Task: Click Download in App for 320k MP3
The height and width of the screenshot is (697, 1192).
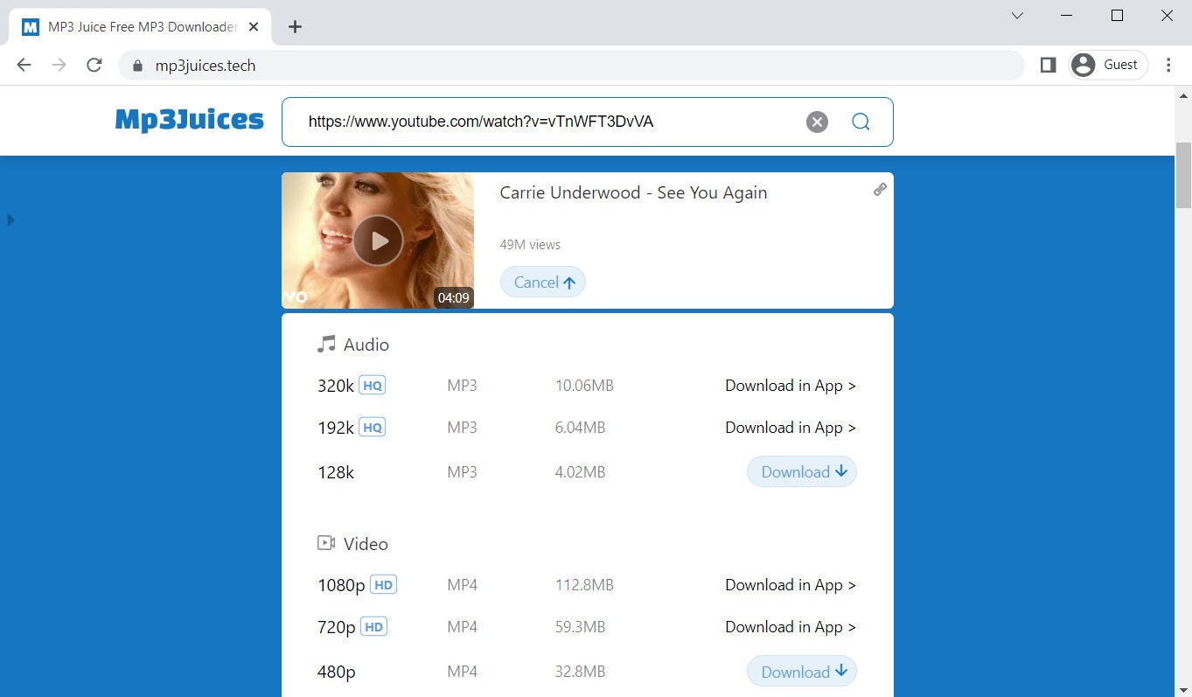Action: click(791, 386)
